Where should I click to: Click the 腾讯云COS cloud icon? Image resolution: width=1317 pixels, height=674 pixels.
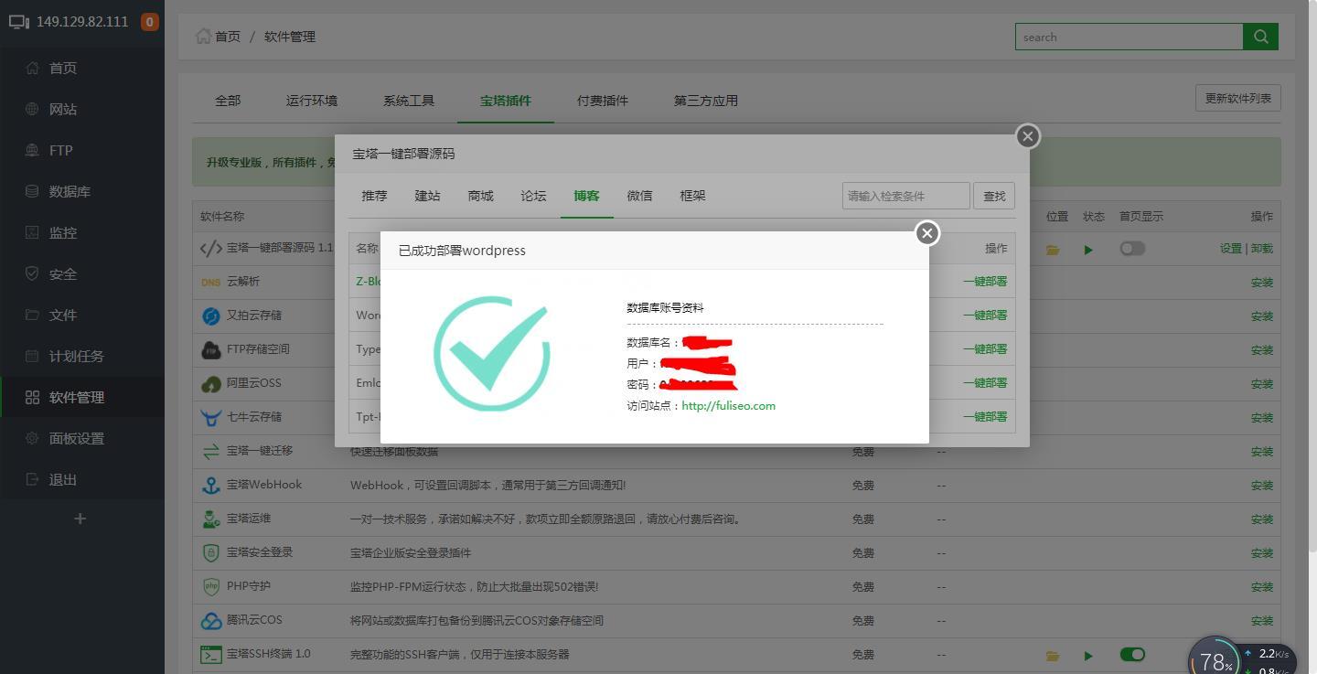tap(211, 621)
